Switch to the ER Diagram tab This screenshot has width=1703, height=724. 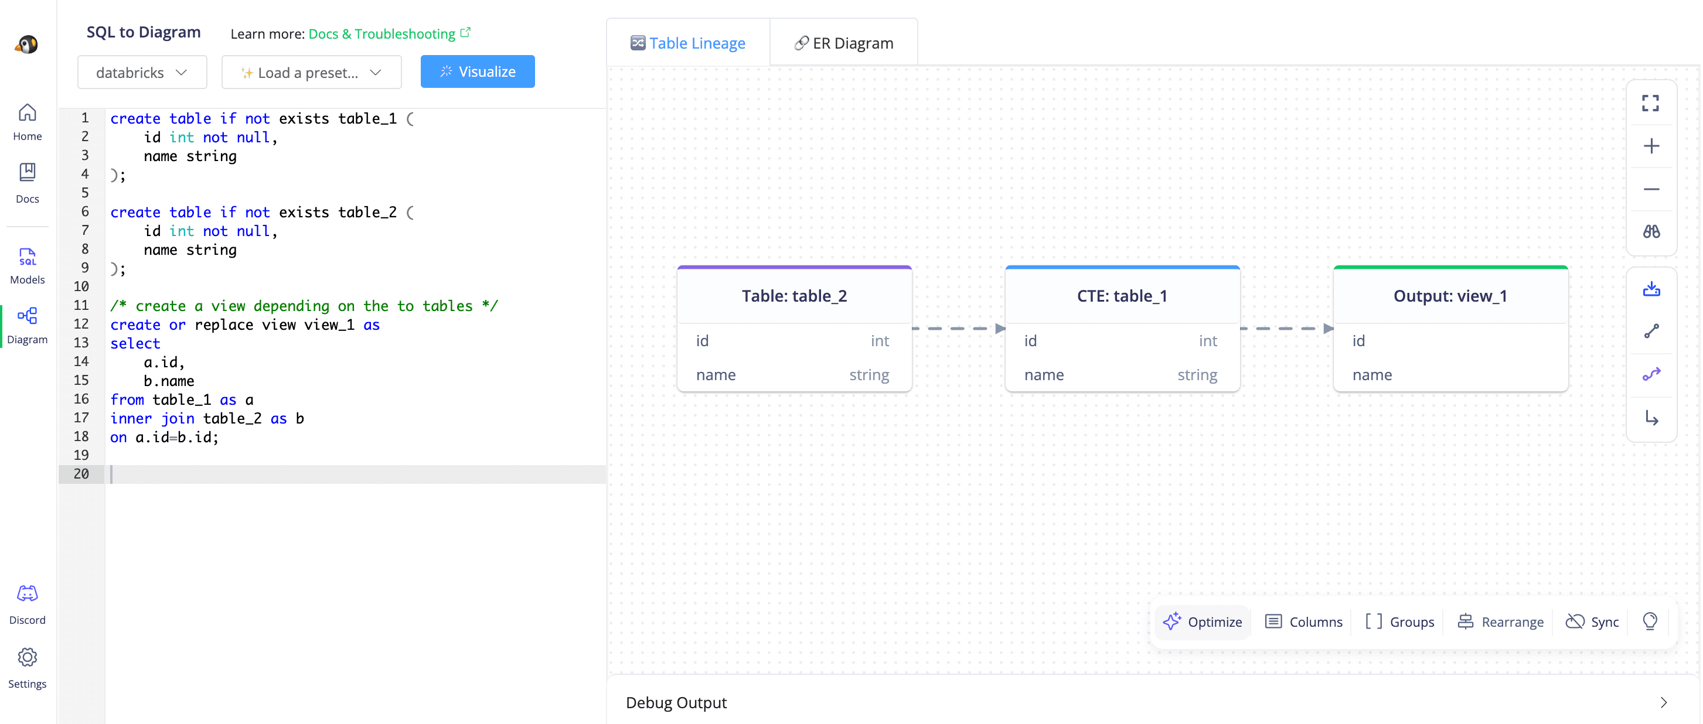coord(843,43)
